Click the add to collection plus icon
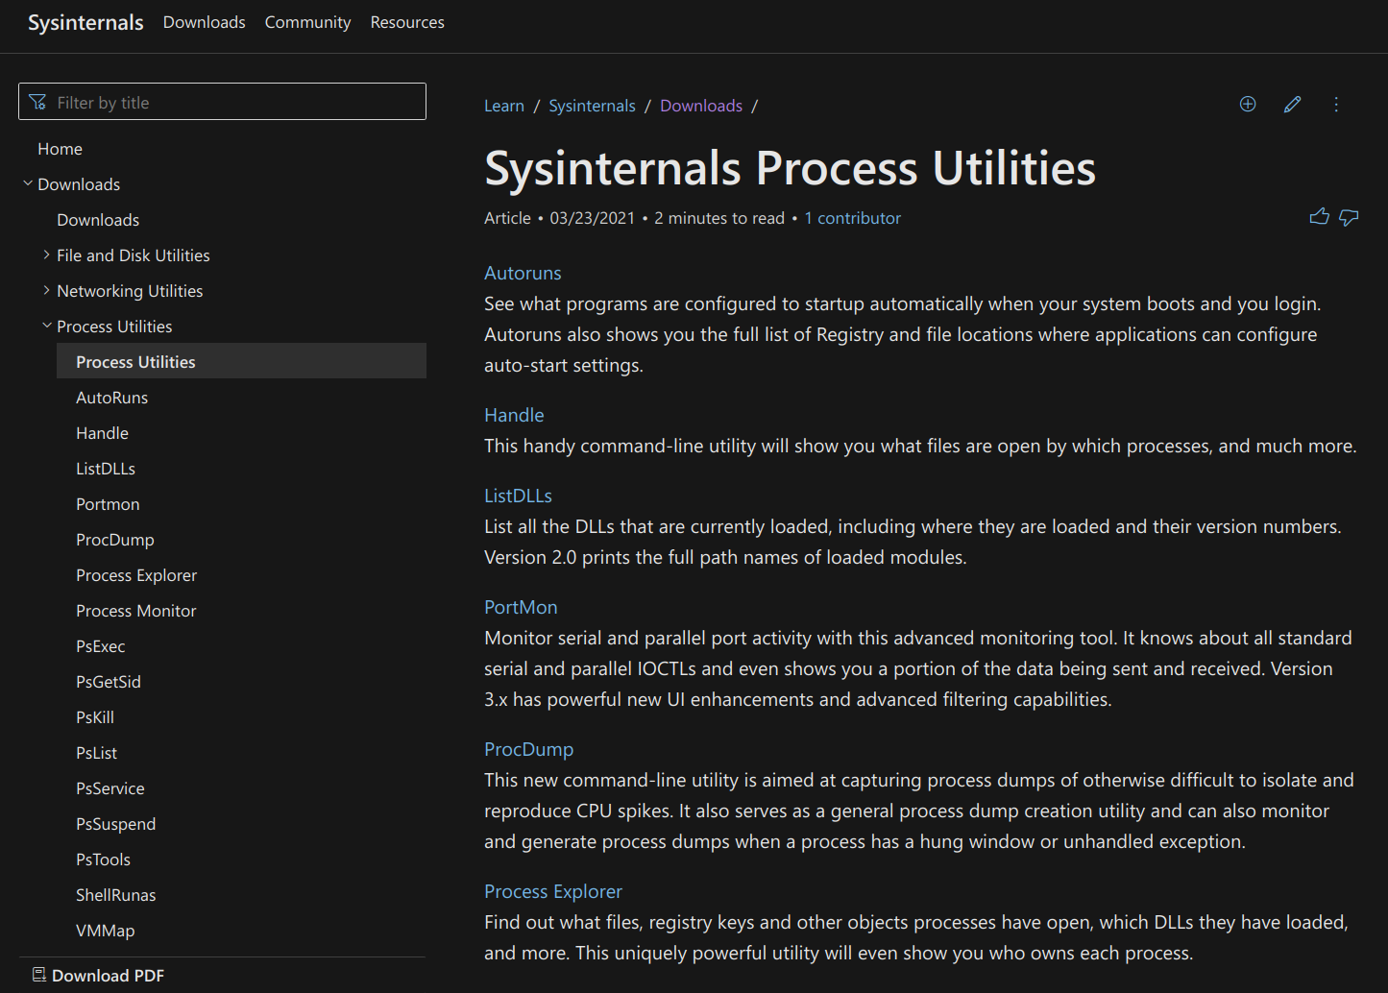 pos(1248,105)
